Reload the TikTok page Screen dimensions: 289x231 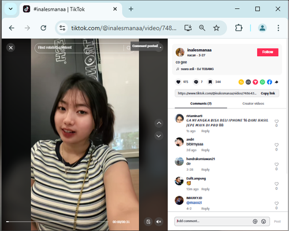point(43,28)
